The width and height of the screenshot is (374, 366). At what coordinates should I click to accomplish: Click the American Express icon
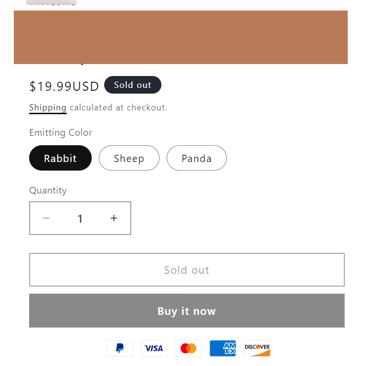pos(223,348)
